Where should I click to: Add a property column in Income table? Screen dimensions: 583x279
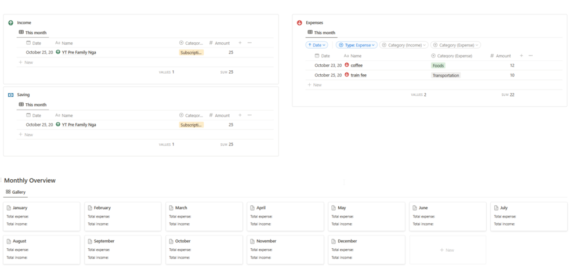point(240,43)
